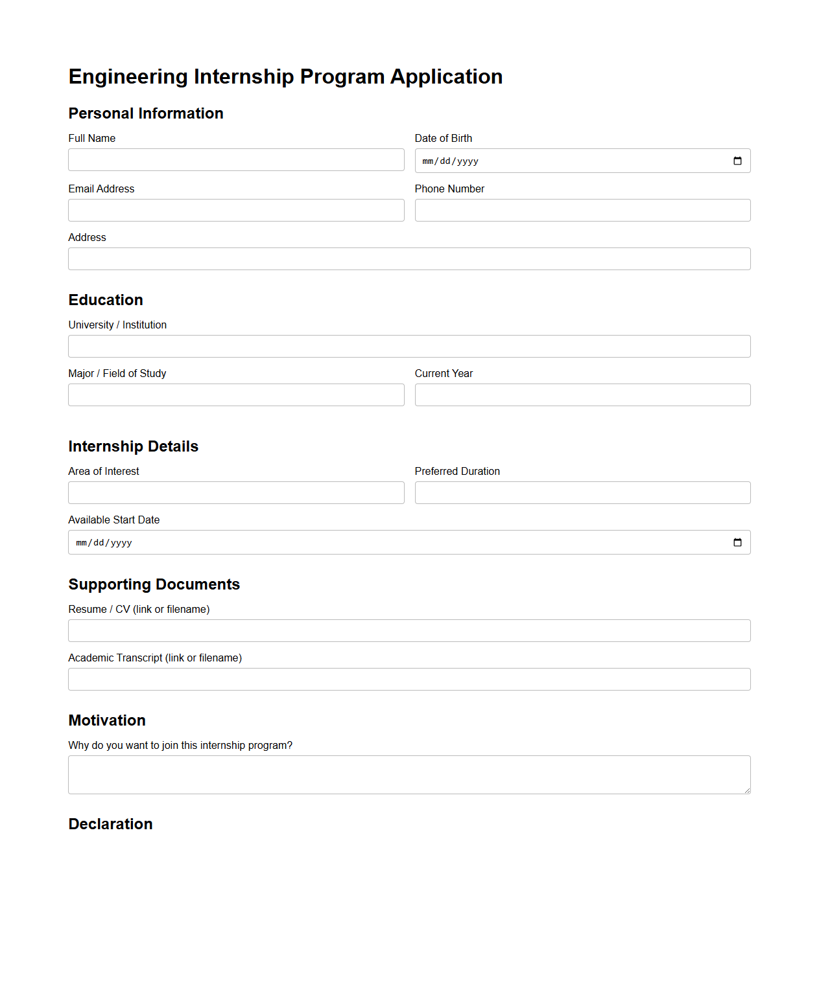The image size is (819, 986).
Task: Click the Major / Field of Study field
Action: pos(236,395)
